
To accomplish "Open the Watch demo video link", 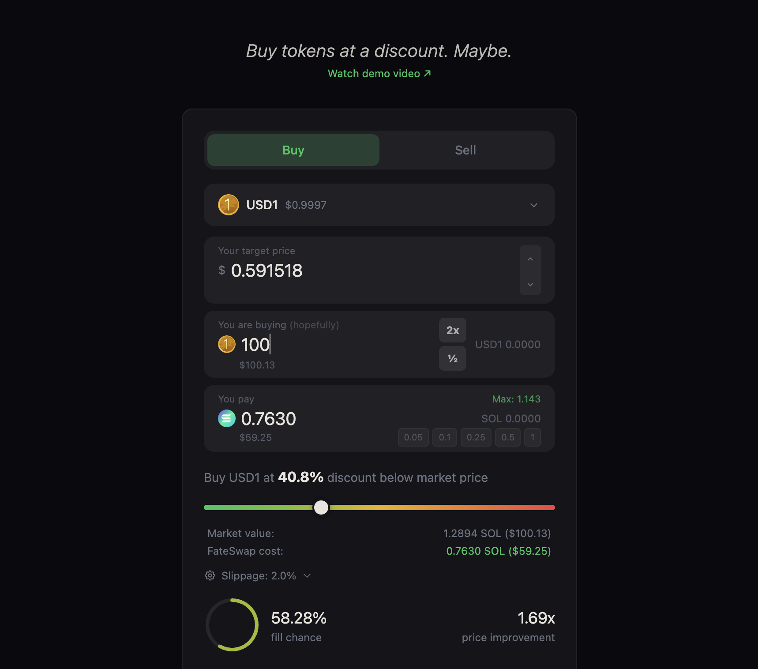I will point(379,73).
